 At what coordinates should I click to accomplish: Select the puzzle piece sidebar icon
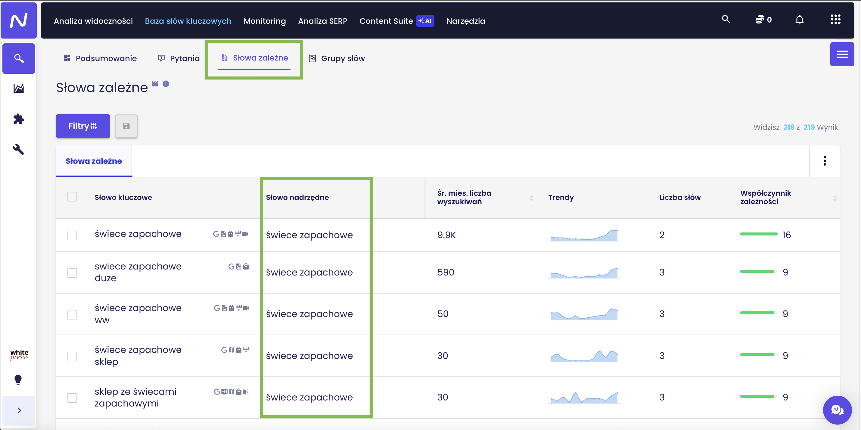pyautogui.click(x=18, y=119)
